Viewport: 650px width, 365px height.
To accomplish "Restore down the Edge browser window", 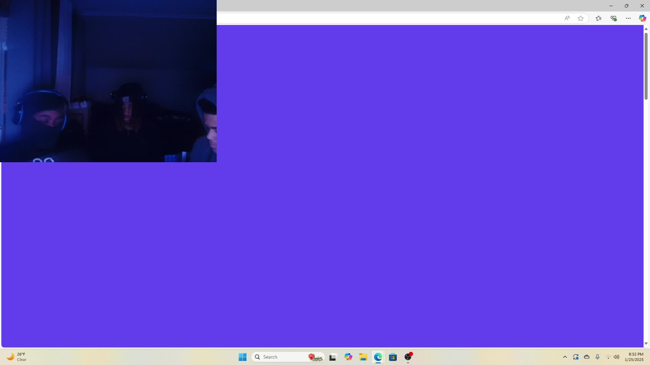I will tap(627, 6).
